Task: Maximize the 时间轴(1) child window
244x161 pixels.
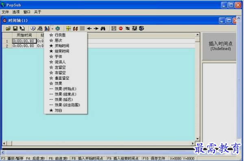Action: [x=229, y=21]
